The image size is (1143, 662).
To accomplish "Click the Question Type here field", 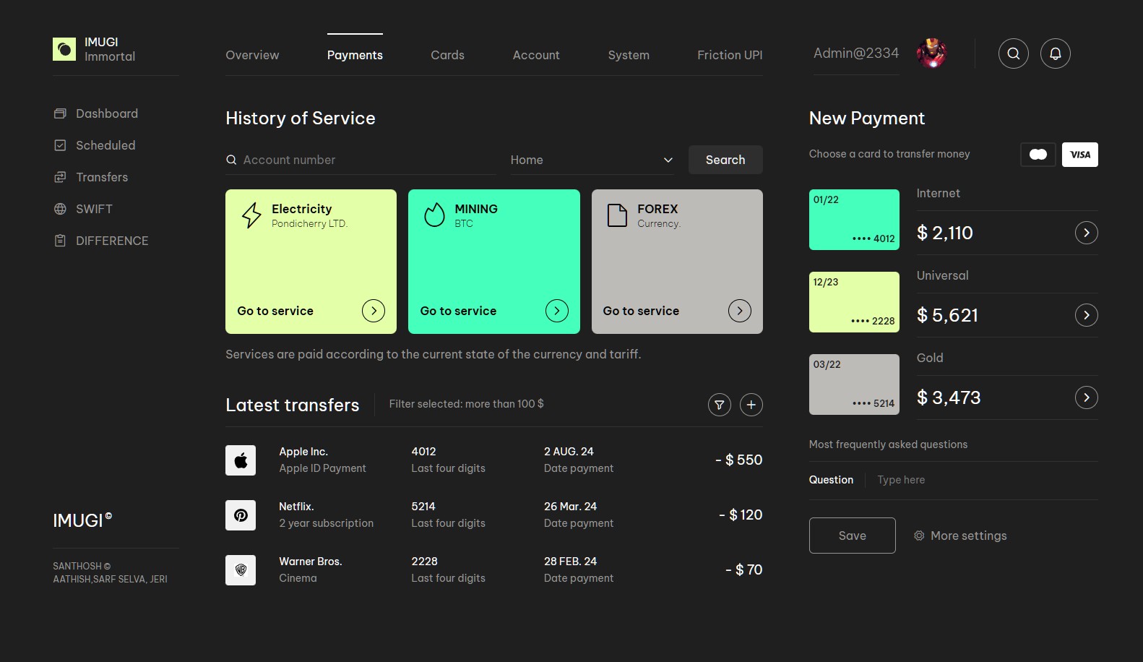I will pyautogui.click(x=987, y=480).
